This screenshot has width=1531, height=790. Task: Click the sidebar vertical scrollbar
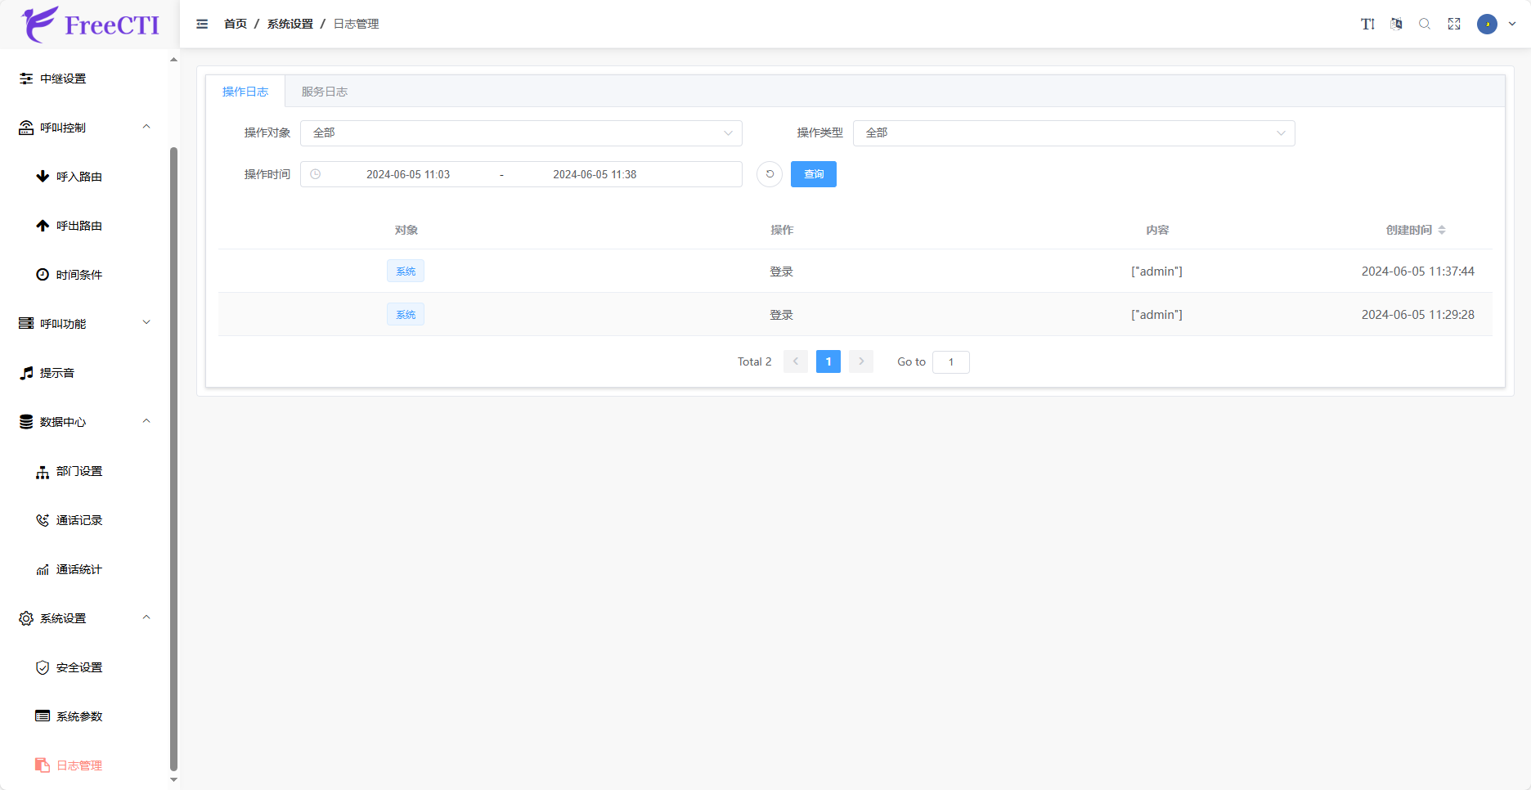[x=173, y=458]
